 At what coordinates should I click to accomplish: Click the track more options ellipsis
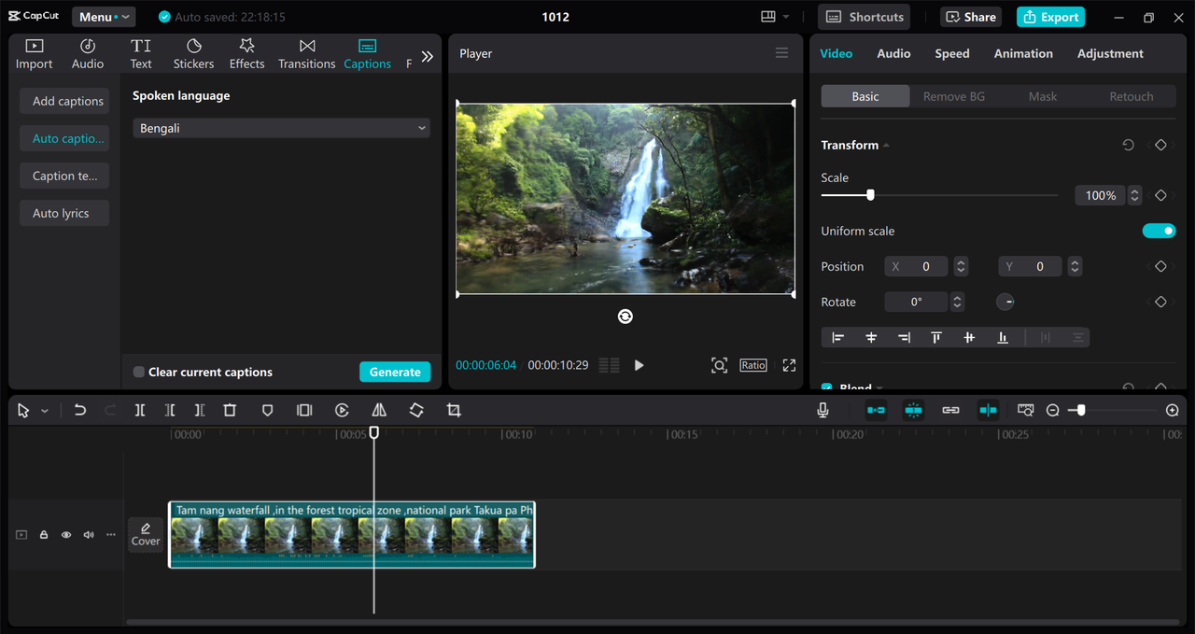coord(111,535)
